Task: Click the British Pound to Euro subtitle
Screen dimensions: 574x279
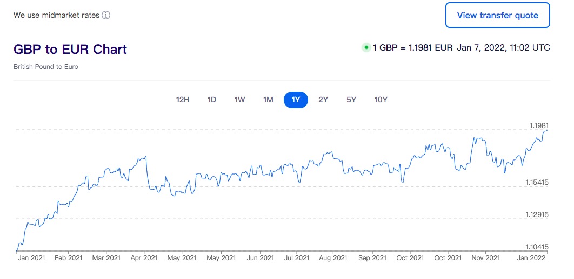Action: (x=46, y=67)
